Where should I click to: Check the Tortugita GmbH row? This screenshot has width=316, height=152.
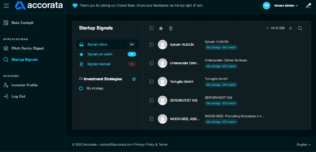tap(151, 82)
